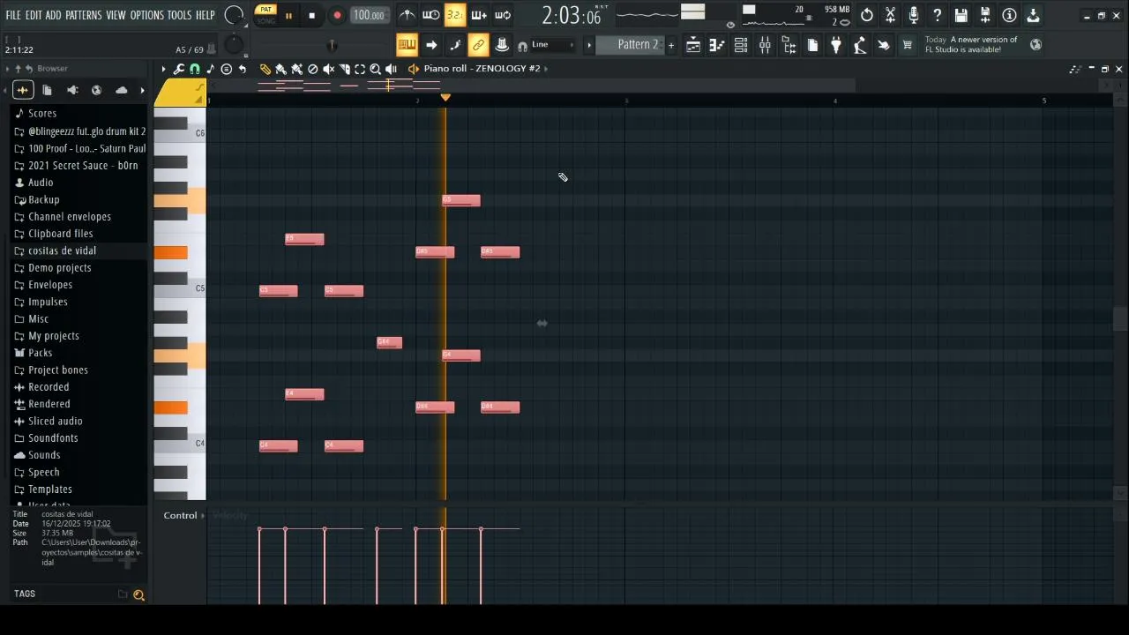Screen dimensions: 1129x635
Task: Select the Delete tool in piano roll
Action: (312, 69)
